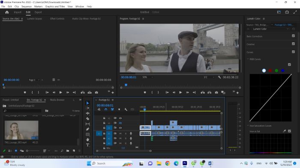Step forward one frame in Program Monitor

(188, 92)
